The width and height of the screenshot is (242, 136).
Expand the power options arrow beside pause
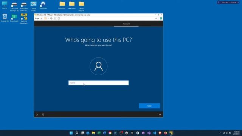pyautogui.click(x=48, y=19)
